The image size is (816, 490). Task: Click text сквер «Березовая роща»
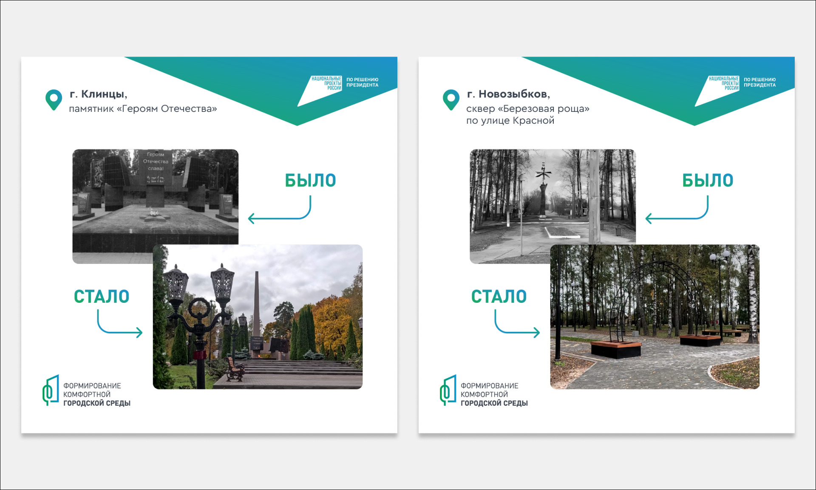point(527,109)
